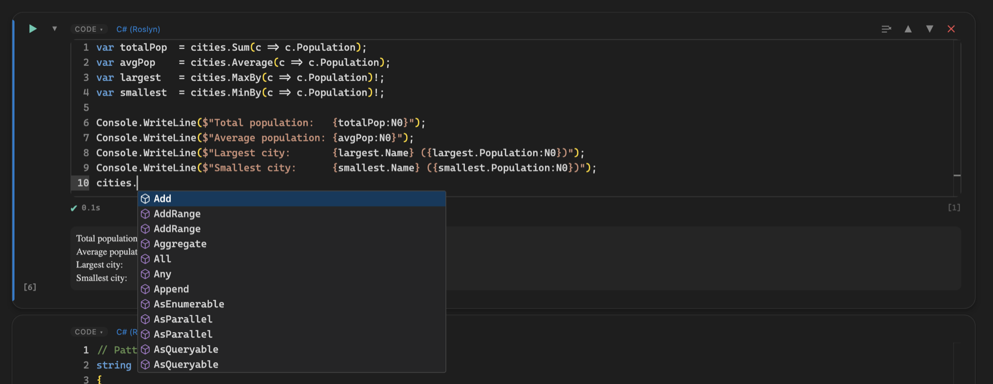Delete cell with red X

point(951,29)
